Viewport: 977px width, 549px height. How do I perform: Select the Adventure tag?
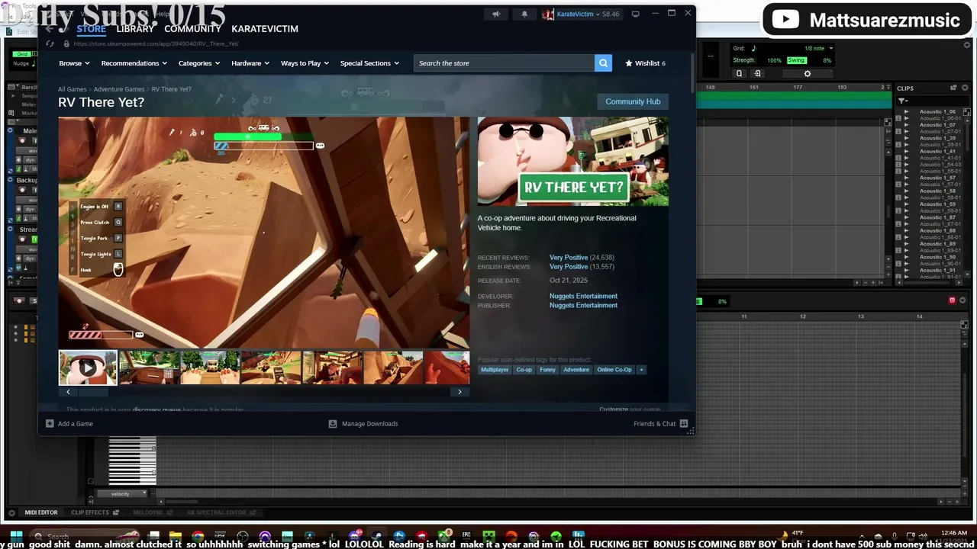tap(576, 370)
